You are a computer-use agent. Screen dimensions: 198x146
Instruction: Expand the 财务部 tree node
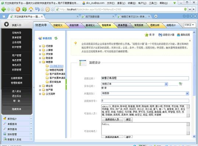(40, 58)
